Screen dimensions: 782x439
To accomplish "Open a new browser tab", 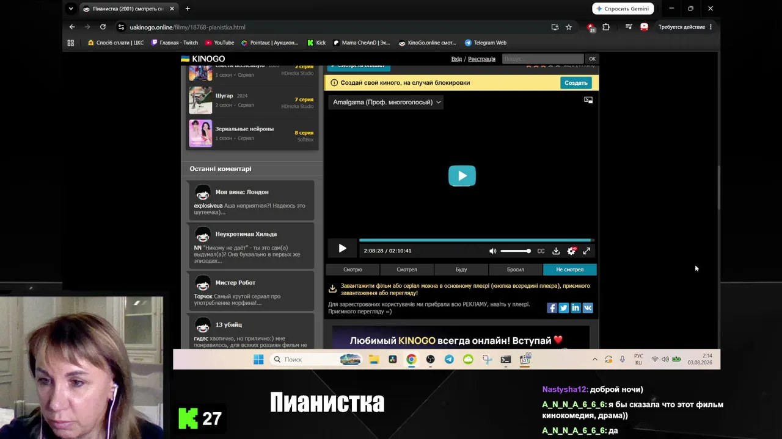I will click(188, 9).
